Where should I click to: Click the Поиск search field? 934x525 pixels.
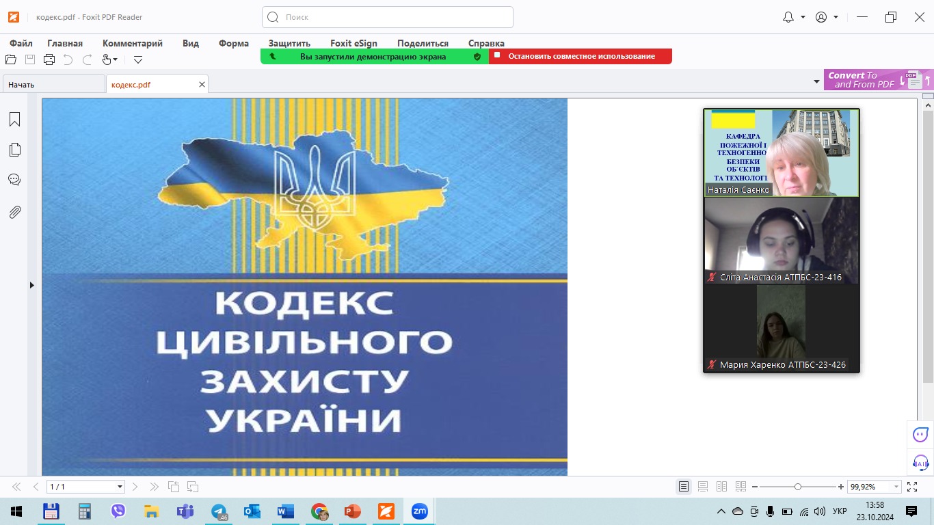click(388, 17)
